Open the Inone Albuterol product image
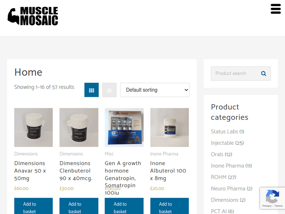285x214 pixels. [169, 127]
